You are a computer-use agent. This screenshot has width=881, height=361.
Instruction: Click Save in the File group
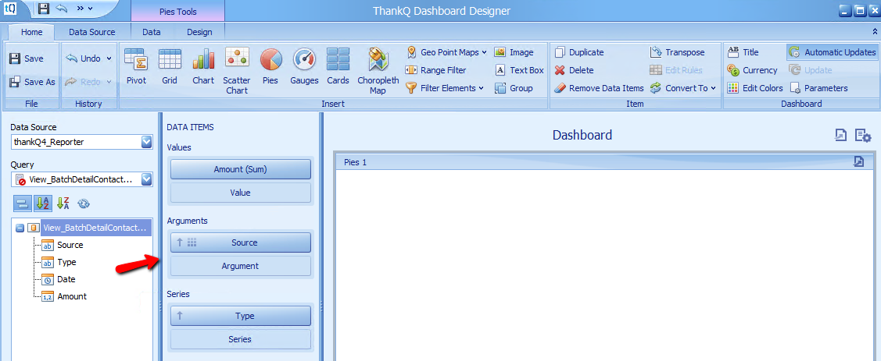pyautogui.click(x=27, y=58)
